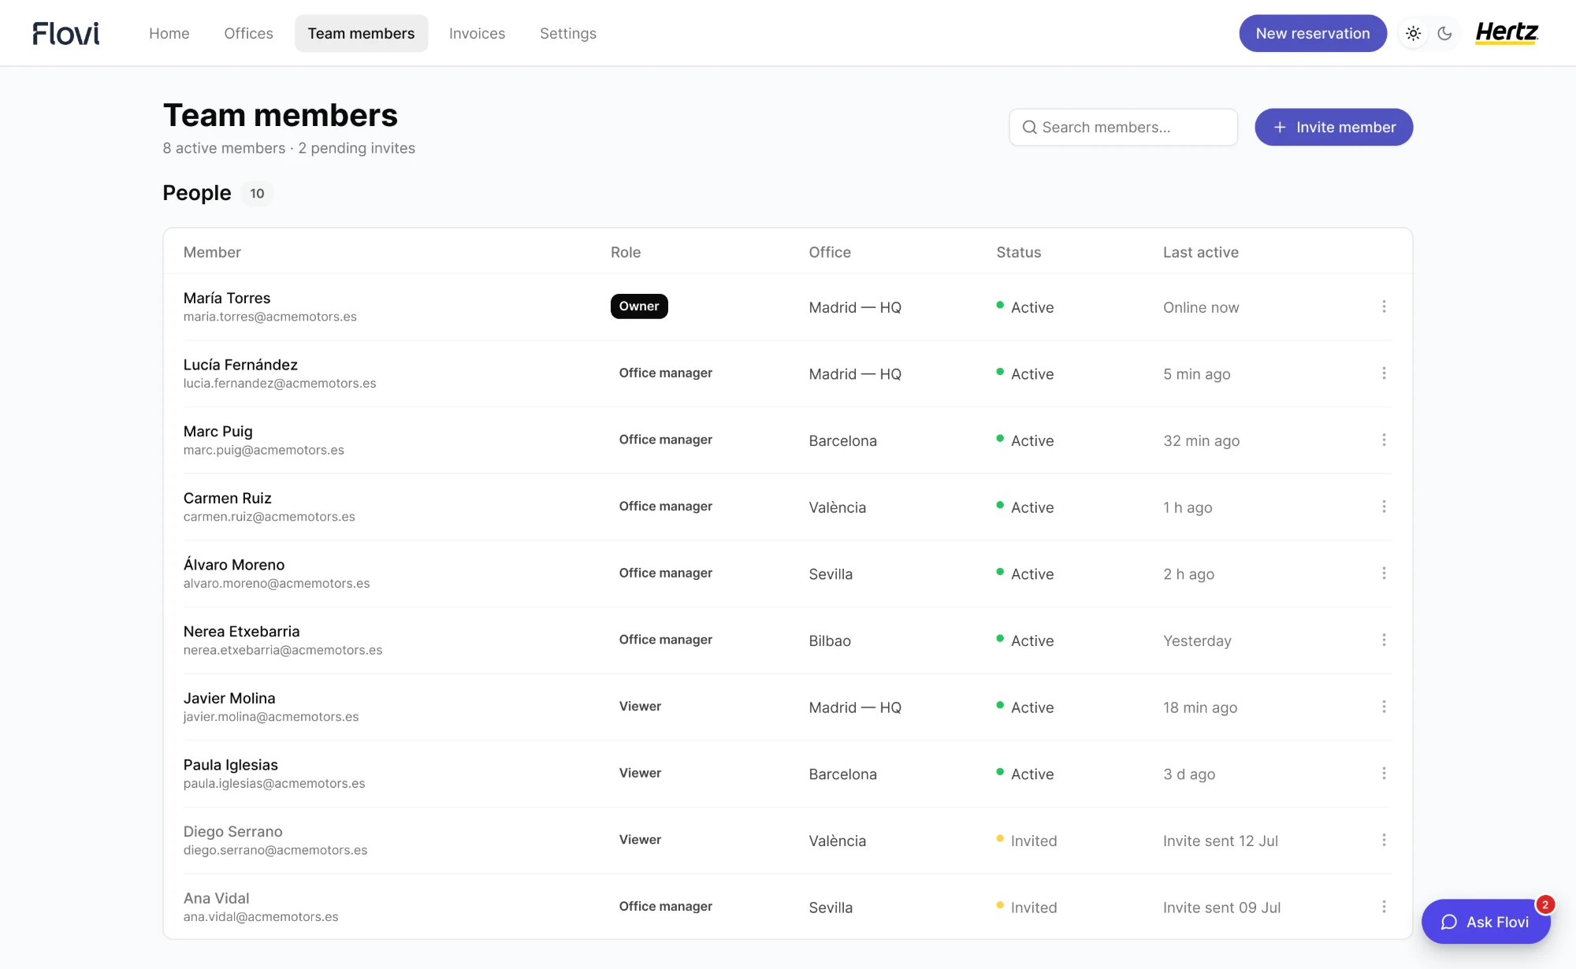Open Lucía Fernández's Office manager role dropdown
1576x969 pixels.
point(666,373)
